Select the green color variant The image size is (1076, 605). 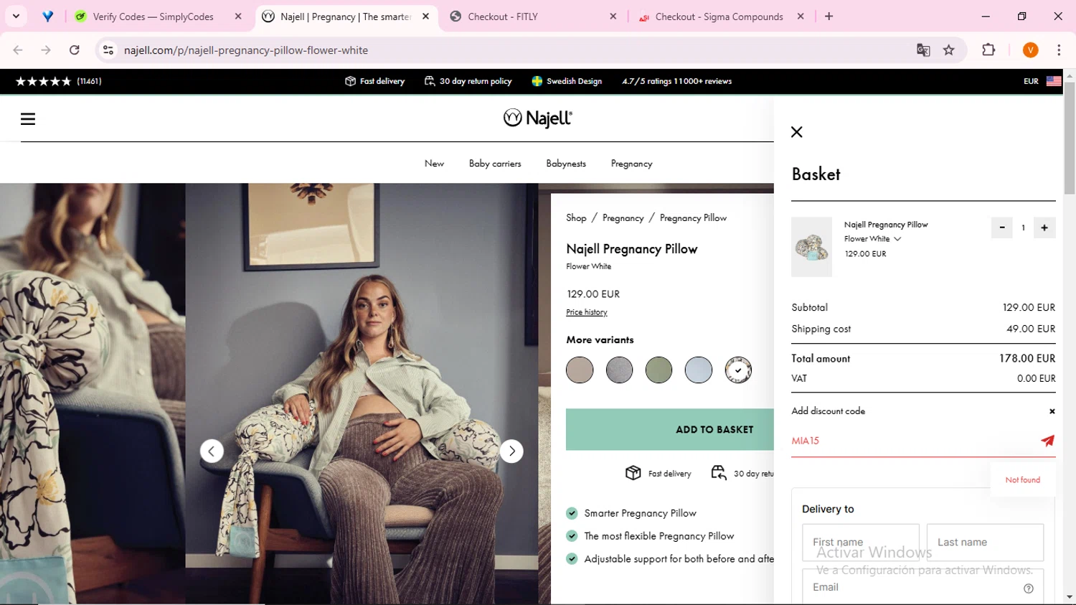(x=659, y=370)
